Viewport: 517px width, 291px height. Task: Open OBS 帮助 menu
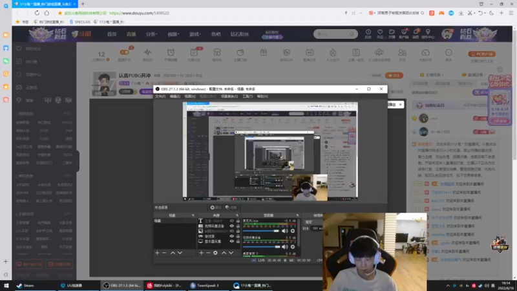262,96
